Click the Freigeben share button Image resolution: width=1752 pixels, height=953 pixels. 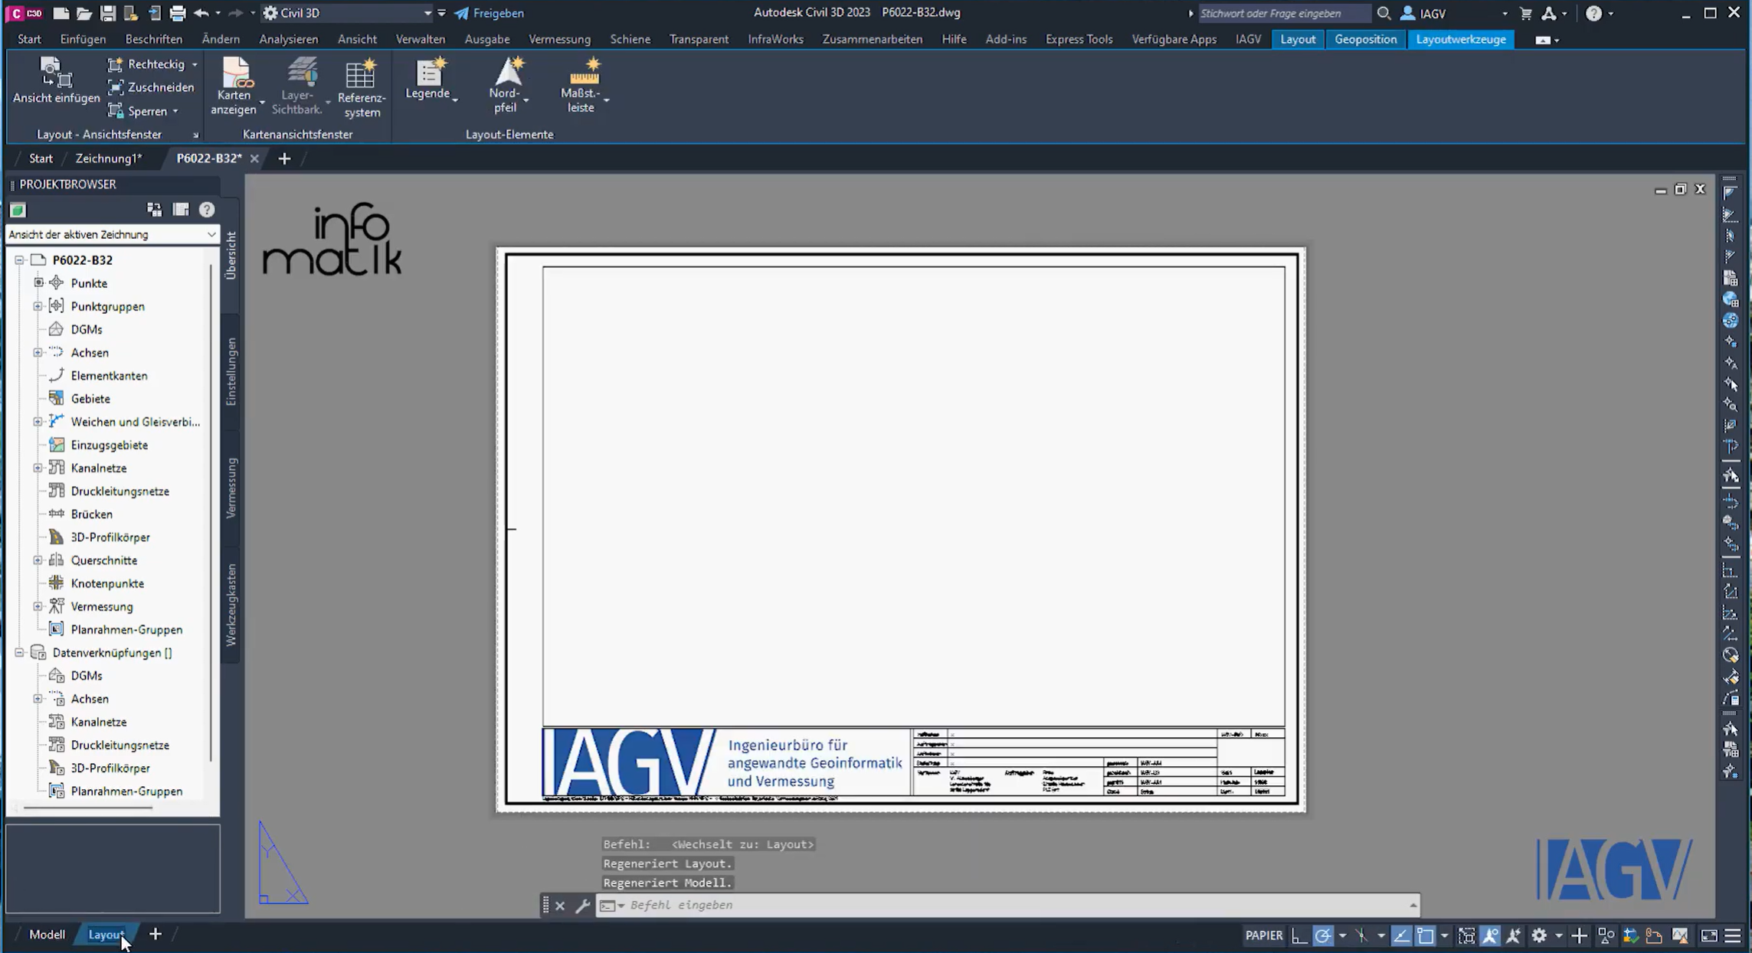[x=490, y=13]
